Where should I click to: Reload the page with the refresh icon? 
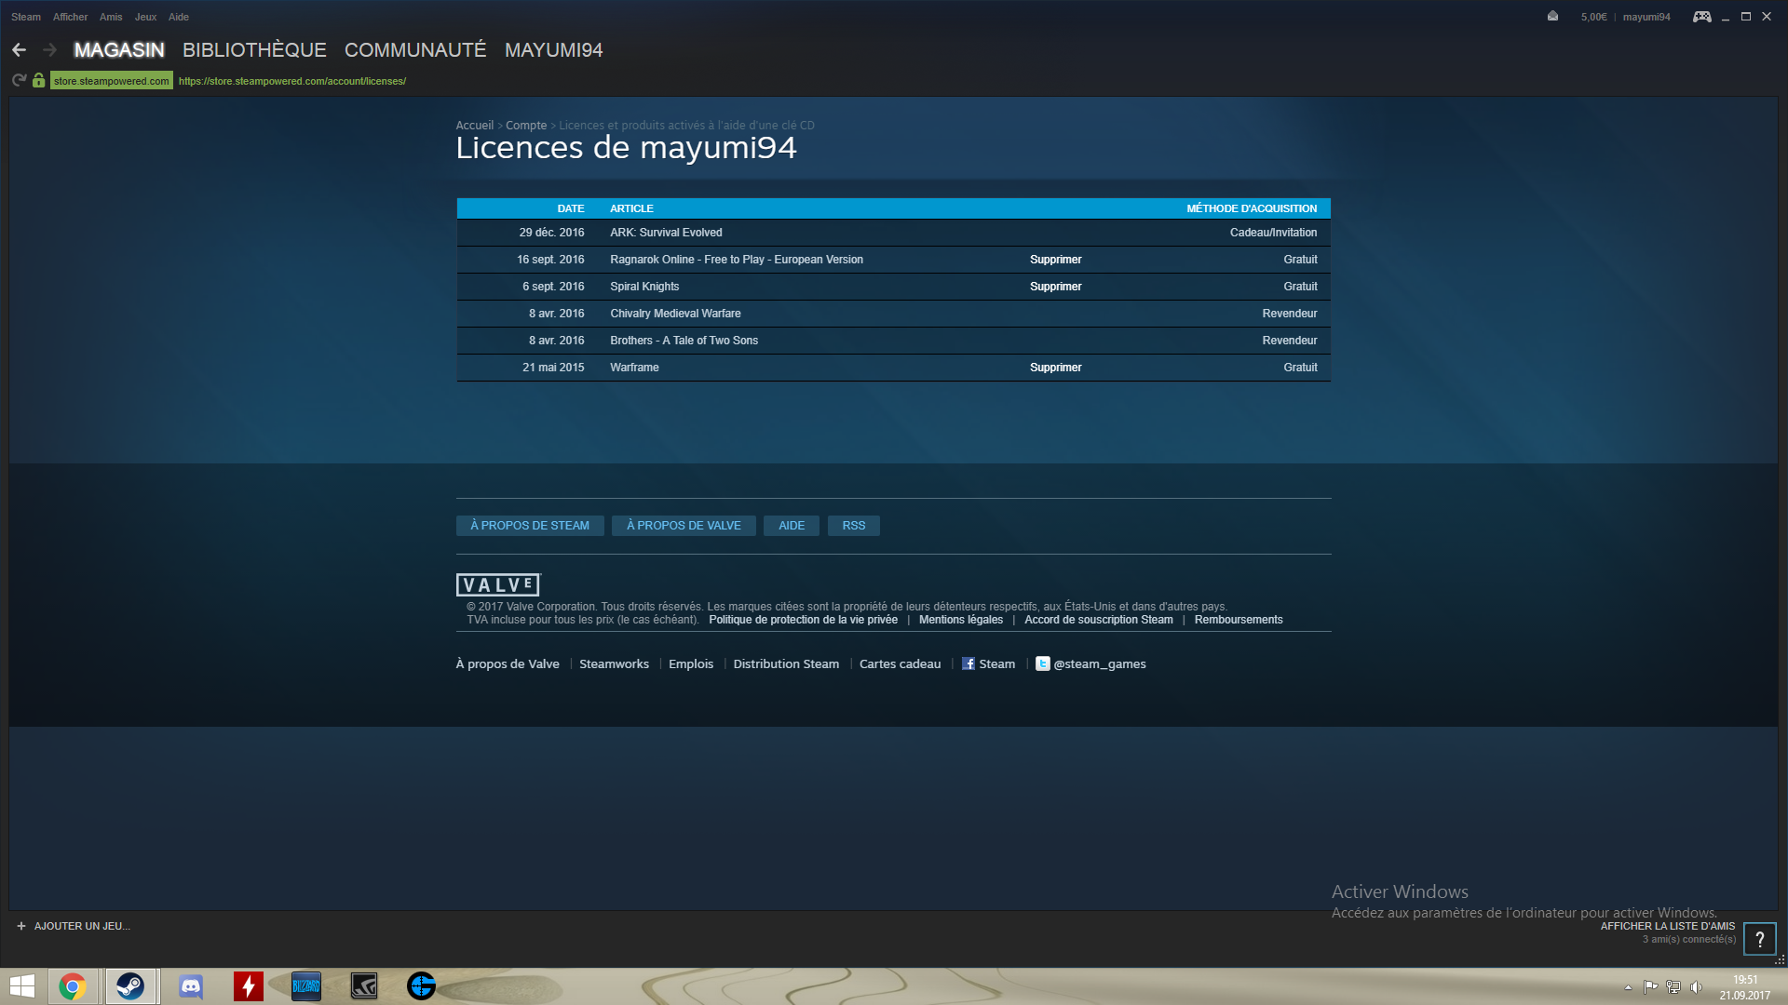point(19,81)
